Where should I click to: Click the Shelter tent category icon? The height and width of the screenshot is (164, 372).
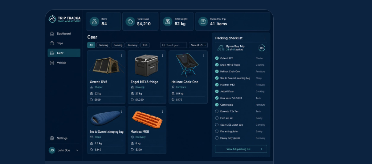point(91,87)
